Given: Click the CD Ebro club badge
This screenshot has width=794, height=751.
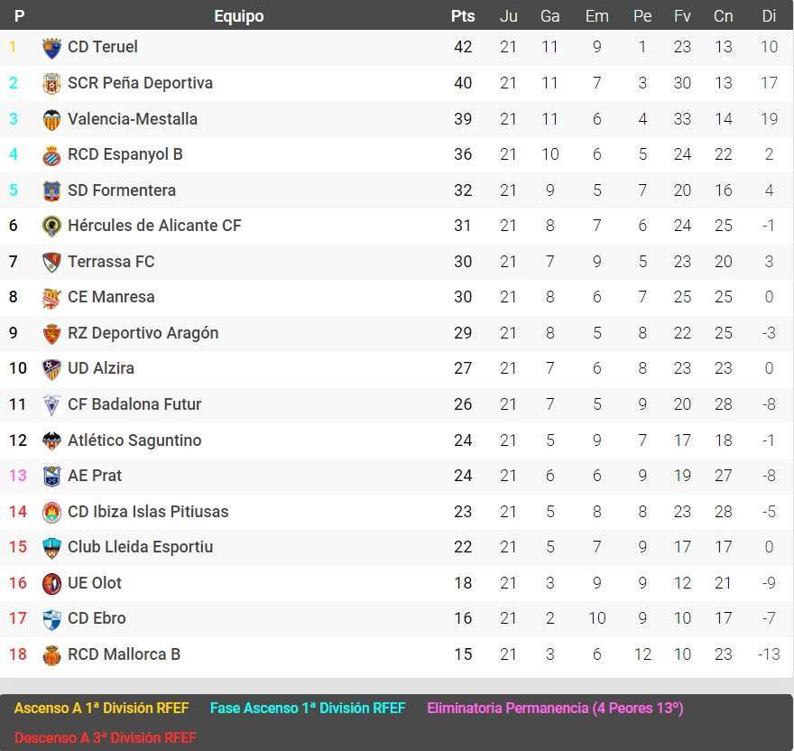Looking at the screenshot, I should click(51, 618).
